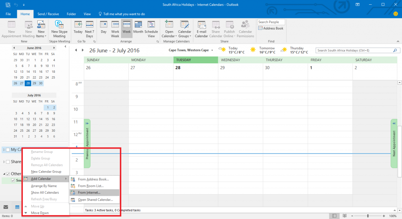The image size is (402, 219).
Task: Open the Folder tab
Action: [71, 14]
